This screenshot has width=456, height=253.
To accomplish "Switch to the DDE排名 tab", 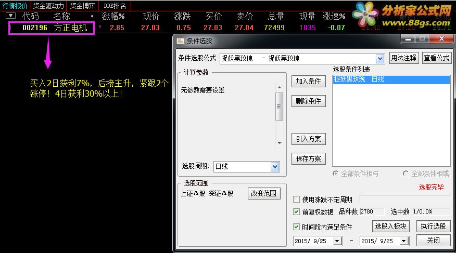I will tap(115, 6).
